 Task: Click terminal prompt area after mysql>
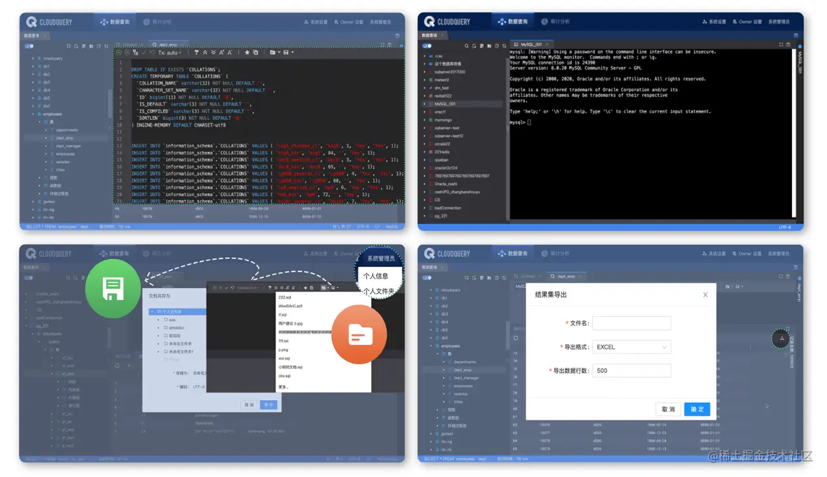click(529, 122)
